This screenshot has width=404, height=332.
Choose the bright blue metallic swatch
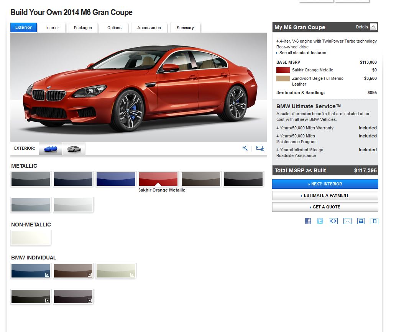[116, 179]
